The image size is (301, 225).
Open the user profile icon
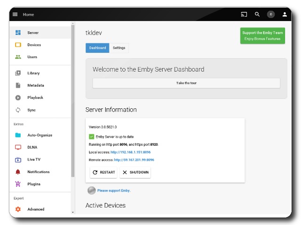point(285,15)
